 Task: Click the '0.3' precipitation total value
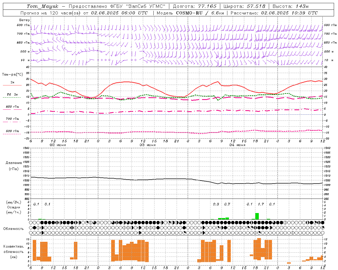(216, 204)
